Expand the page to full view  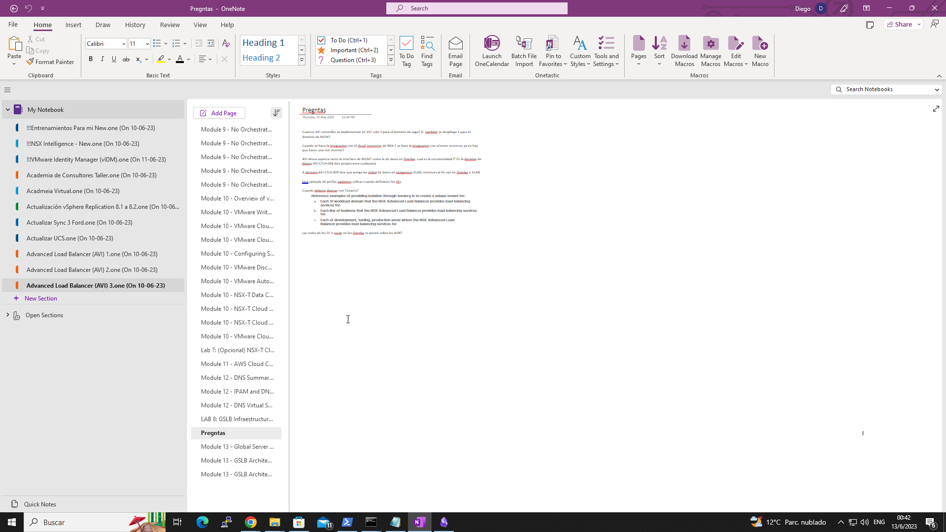coord(936,109)
